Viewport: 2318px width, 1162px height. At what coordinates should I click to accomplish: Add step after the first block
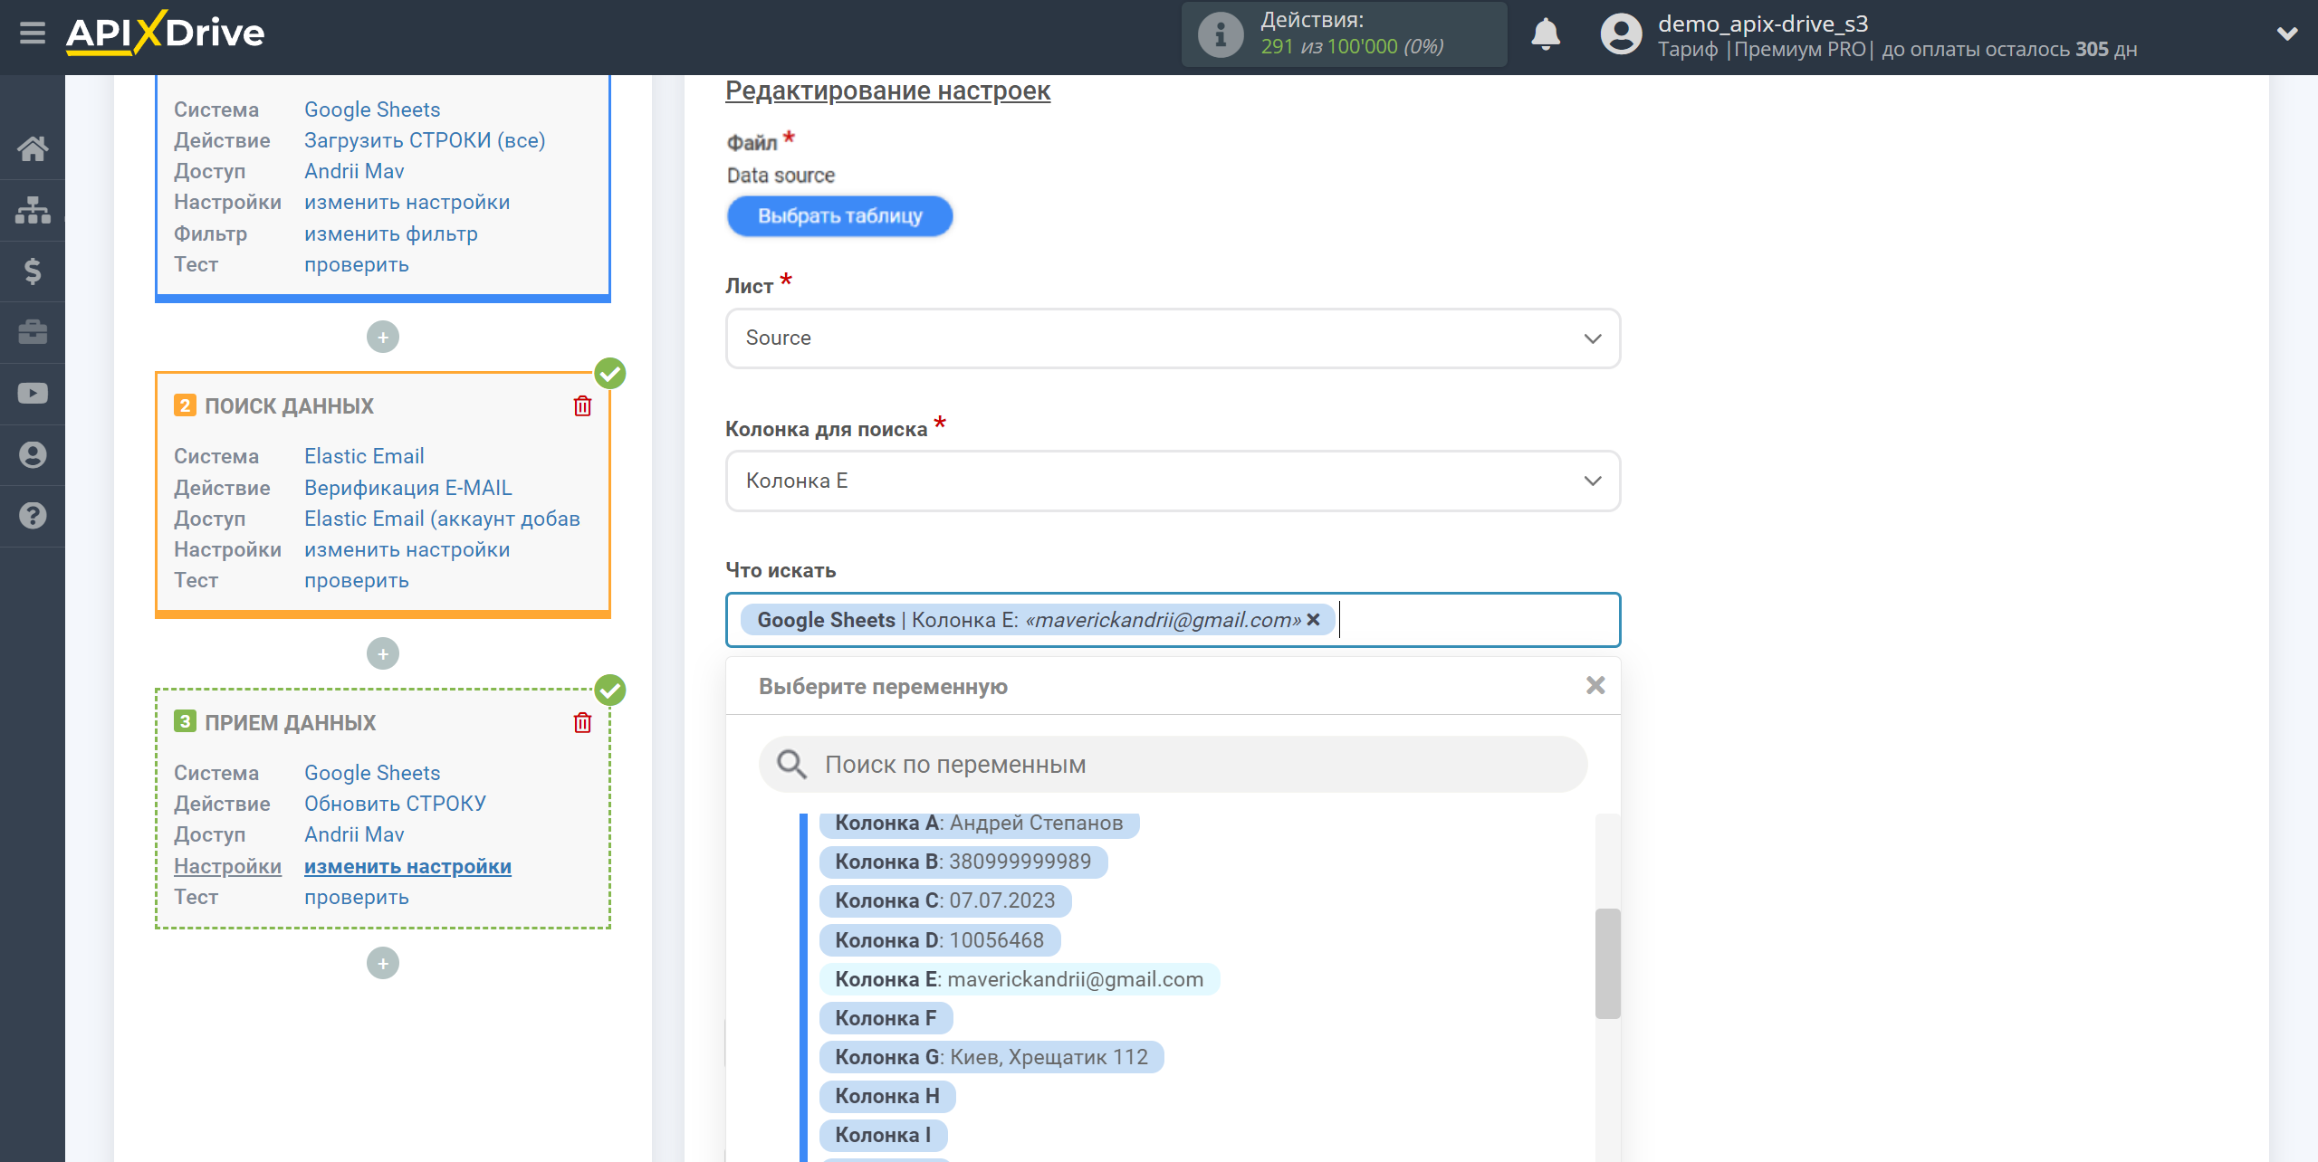(x=383, y=338)
